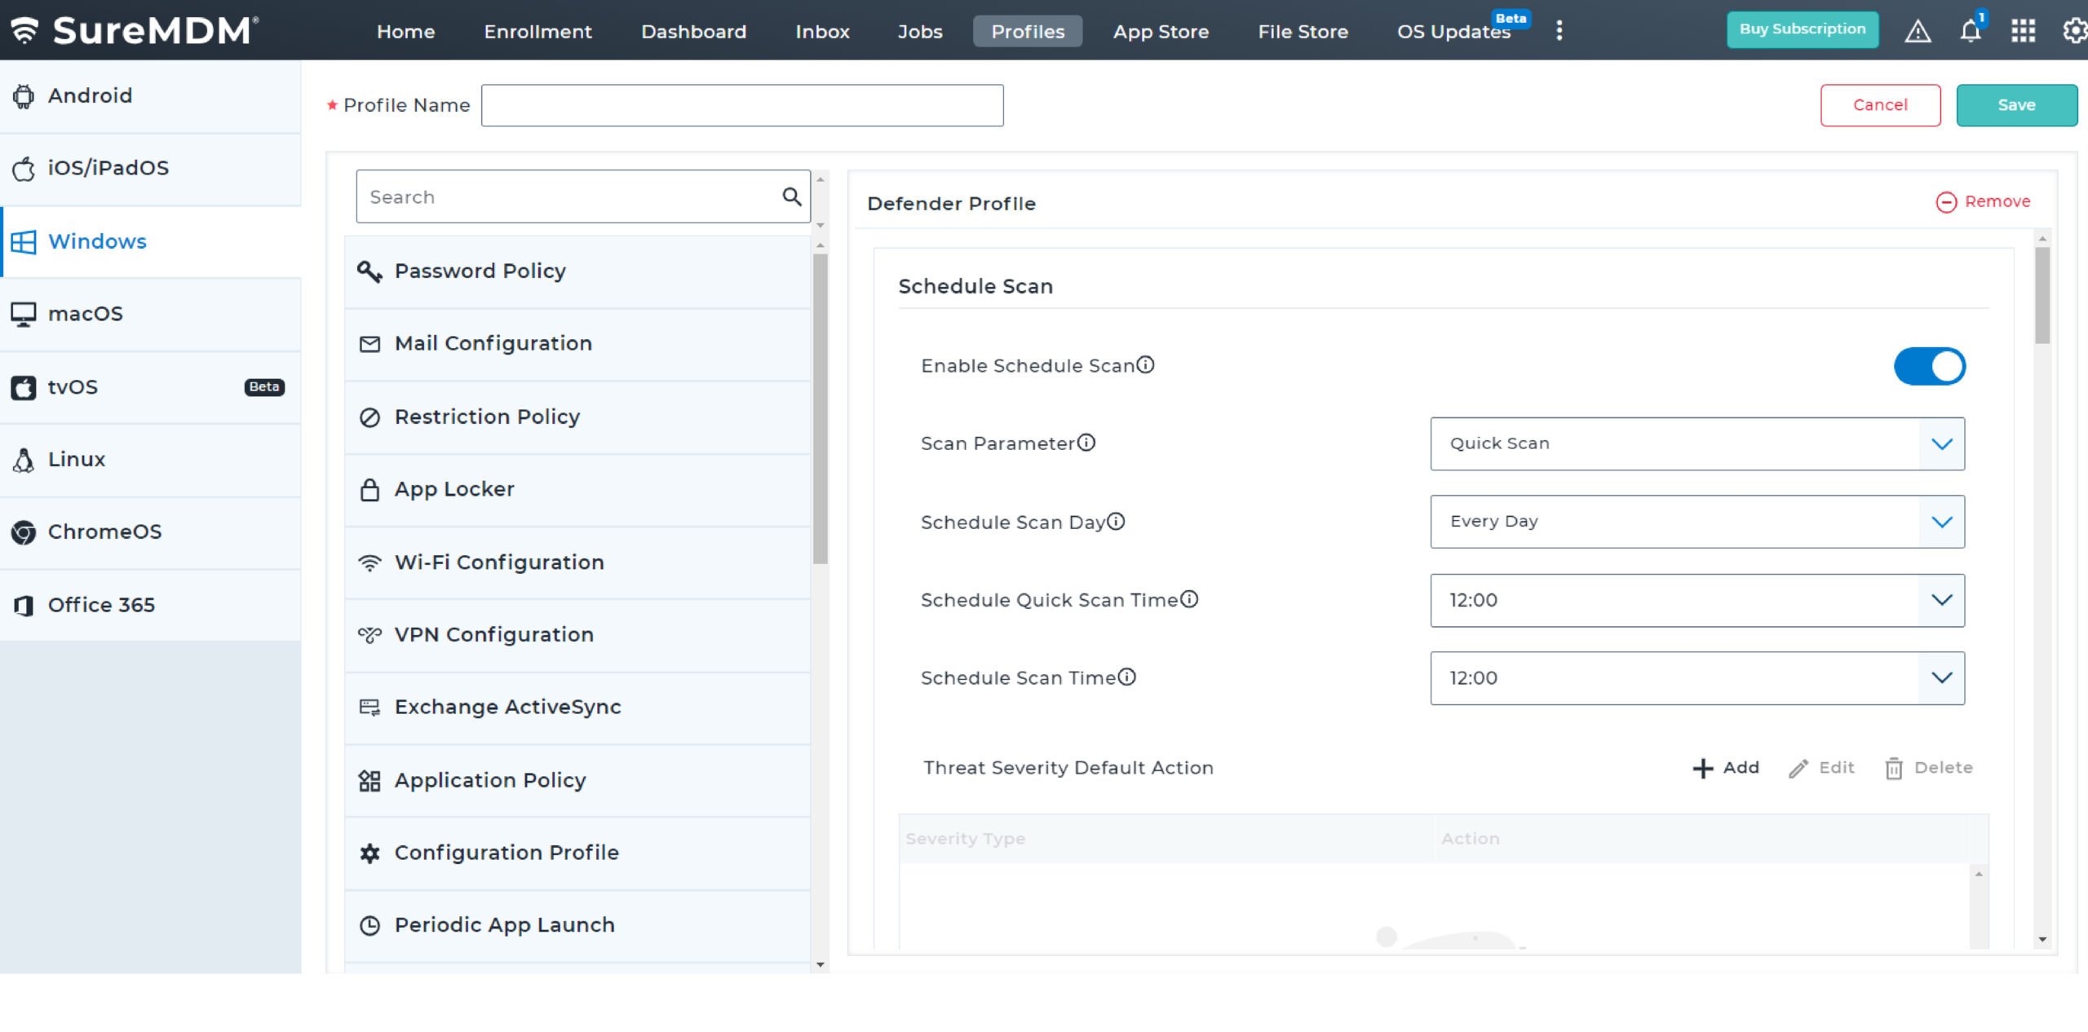
Task: Click Edit for threat severity action
Action: click(x=1821, y=768)
